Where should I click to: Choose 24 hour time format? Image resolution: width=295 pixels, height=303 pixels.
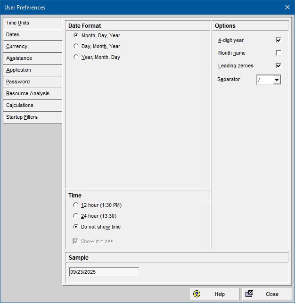[76, 216]
